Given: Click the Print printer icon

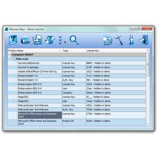Looking at the screenshot, I should (25, 40).
